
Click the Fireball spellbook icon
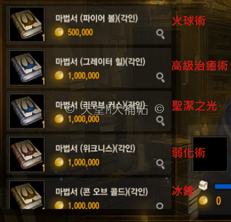(x=26, y=24)
